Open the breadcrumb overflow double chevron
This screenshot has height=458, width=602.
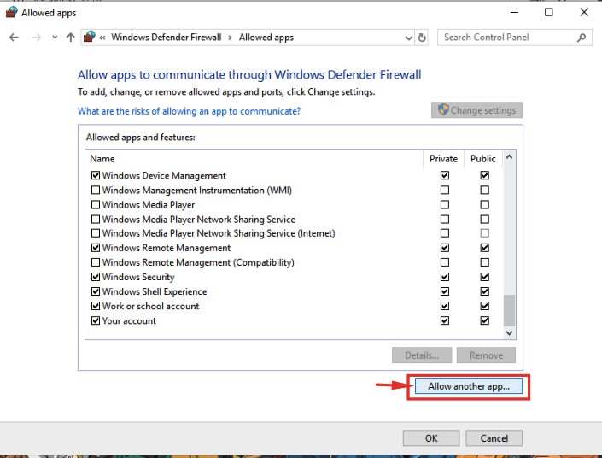tap(102, 38)
